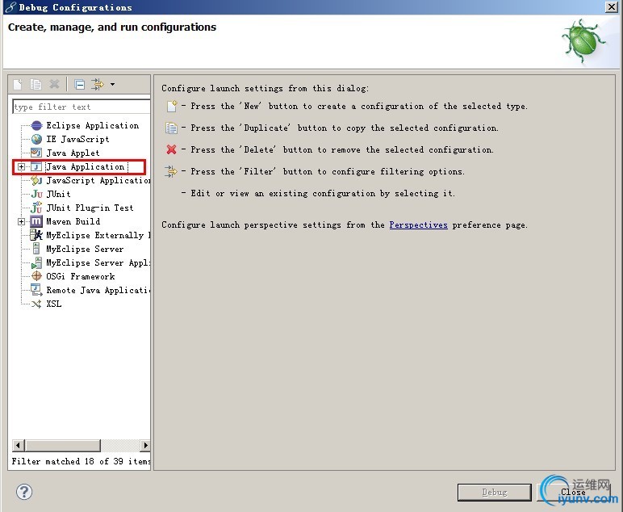Click the MyEclipse Server icon

pyautogui.click(x=36, y=249)
